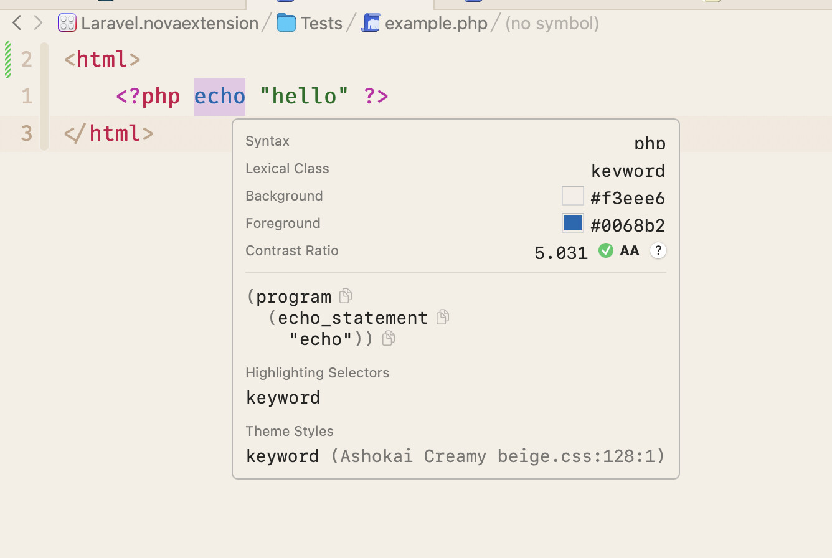The width and height of the screenshot is (832, 558).
Task: Click the "echo")) syntax tree node
Action: point(331,339)
